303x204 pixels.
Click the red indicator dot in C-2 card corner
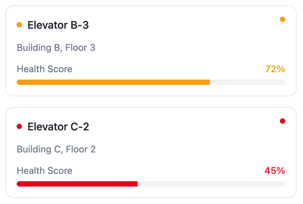pos(283,121)
